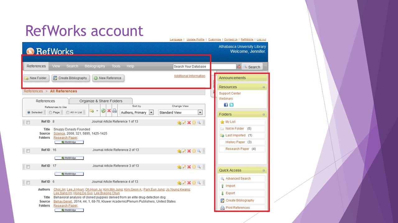Image resolution: width=398 pixels, height=223 pixels.
Task: Click Import in Quick Access
Action: point(230,186)
